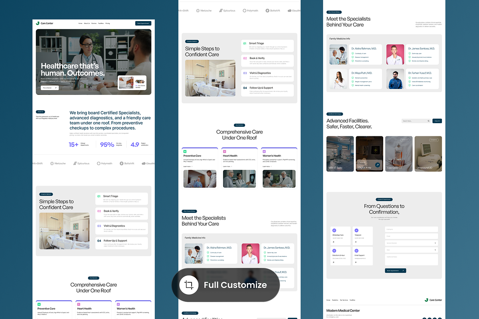Open Facilities in the left page top navigation

point(101,24)
